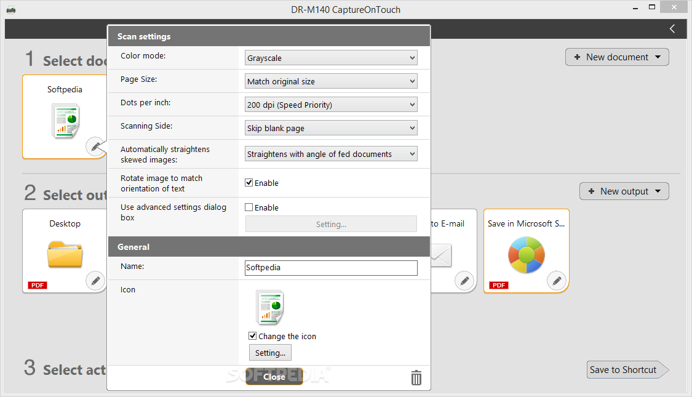Image resolution: width=692 pixels, height=397 pixels.
Task: Edit the Desktop output with pencil icon
Action: click(95, 281)
